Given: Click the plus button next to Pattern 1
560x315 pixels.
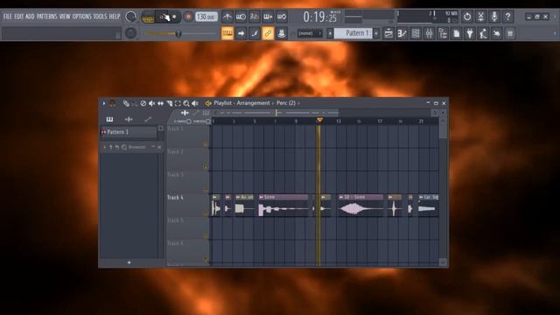Looking at the screenshot, I should pyautogui.click(x=376, y=33).
